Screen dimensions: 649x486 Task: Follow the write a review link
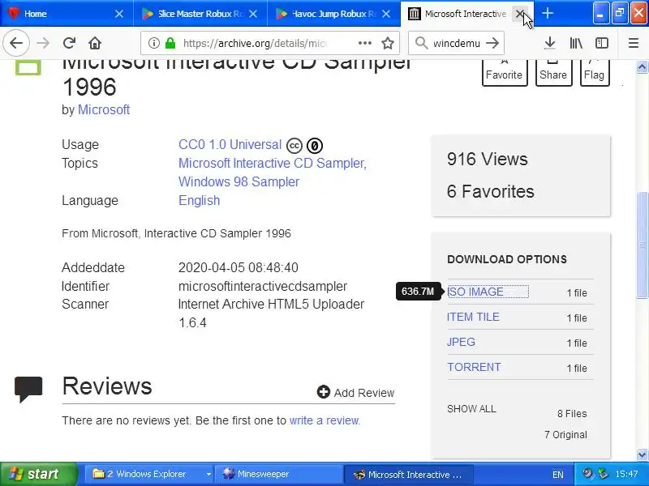[x=324, y=420]
